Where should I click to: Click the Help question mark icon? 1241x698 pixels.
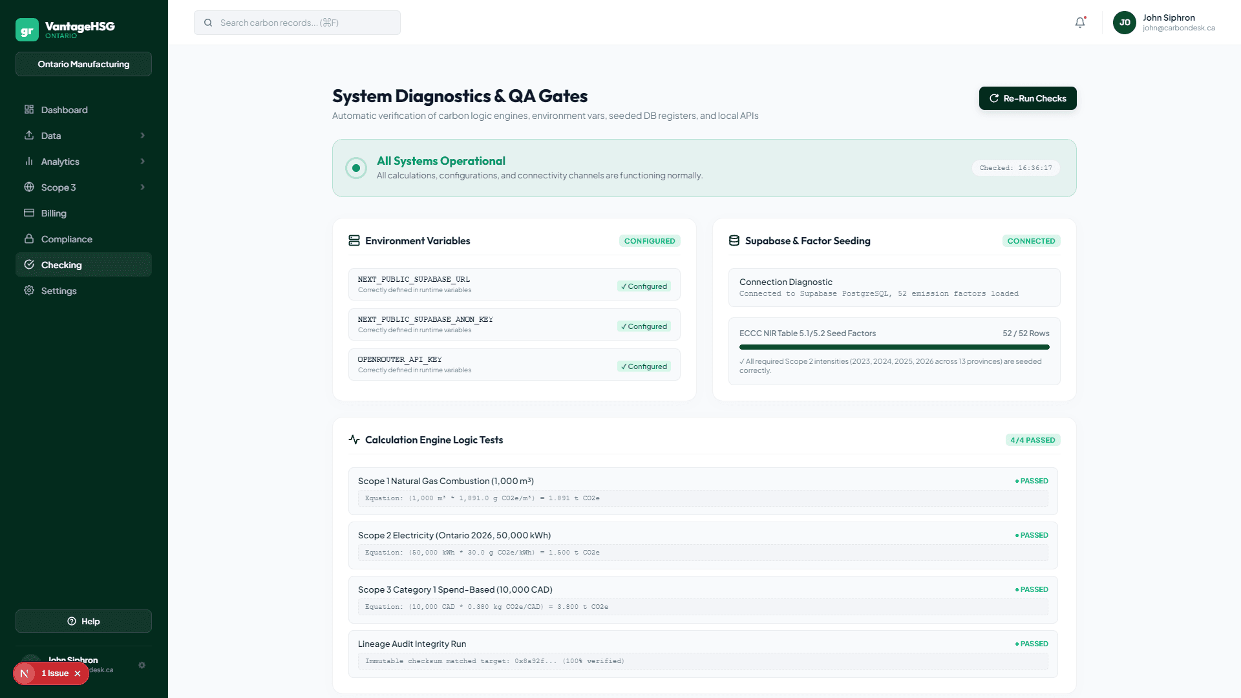[x=72, y=621]
